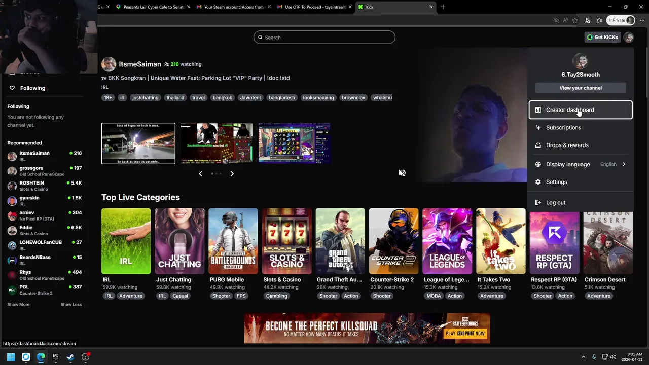Click the Gambling tag under Slots & Casino
649x365 pixels.
[x=277, y=296]
